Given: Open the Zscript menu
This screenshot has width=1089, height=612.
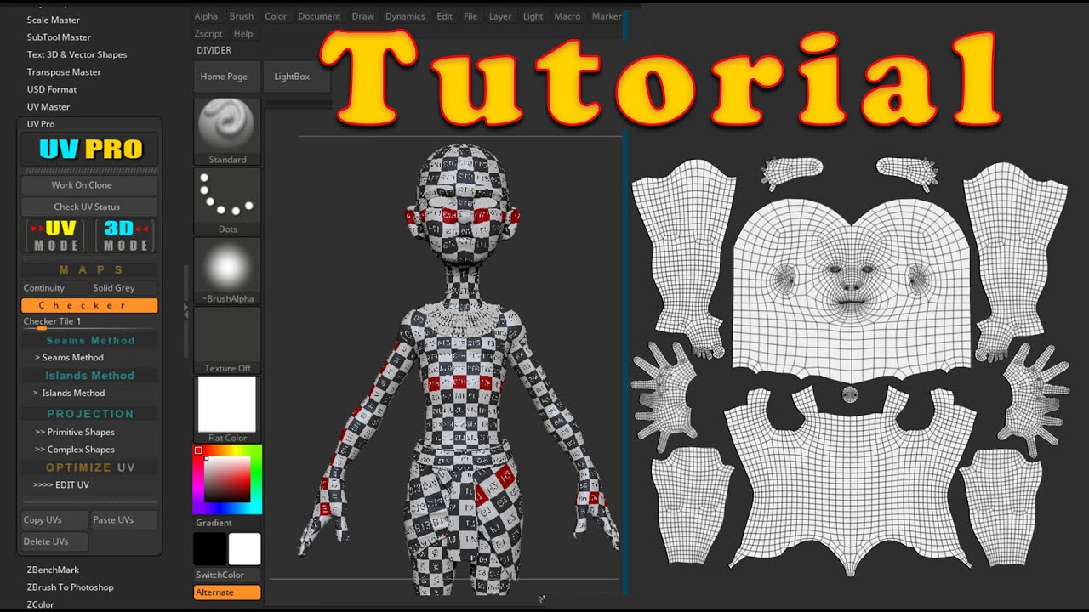Looking at the screenshot, I should coord(208,34).
